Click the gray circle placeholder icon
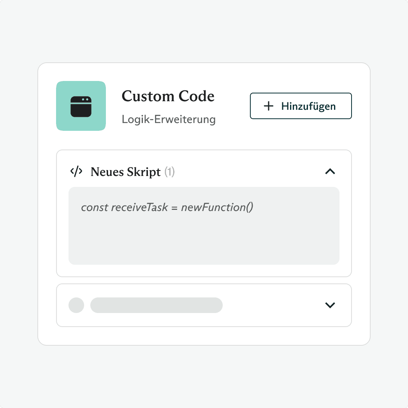 click(76, 305)
